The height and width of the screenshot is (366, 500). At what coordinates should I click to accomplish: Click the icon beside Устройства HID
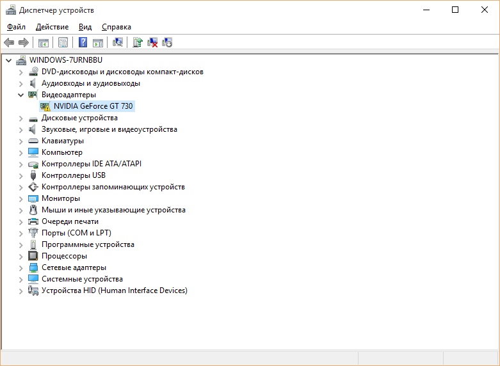[33, 290]
